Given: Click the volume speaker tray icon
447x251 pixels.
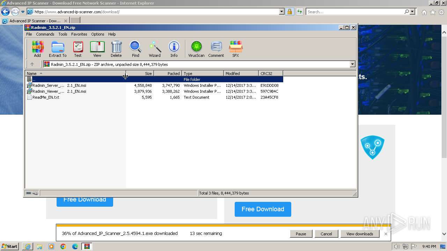Looking at the screenshot, I should 396,246.
